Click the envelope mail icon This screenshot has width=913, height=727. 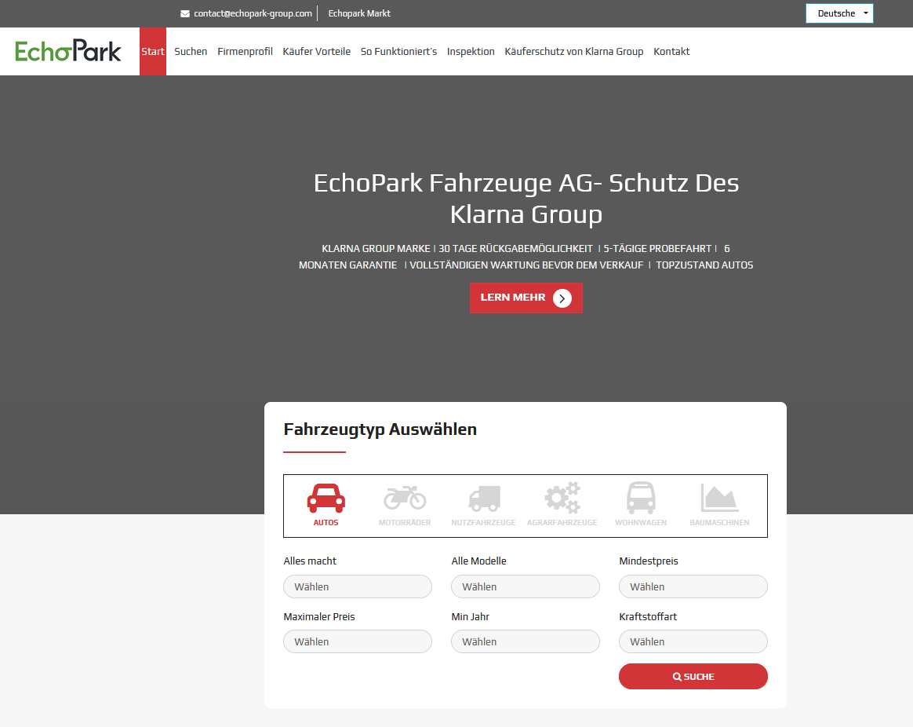(185, 13)
